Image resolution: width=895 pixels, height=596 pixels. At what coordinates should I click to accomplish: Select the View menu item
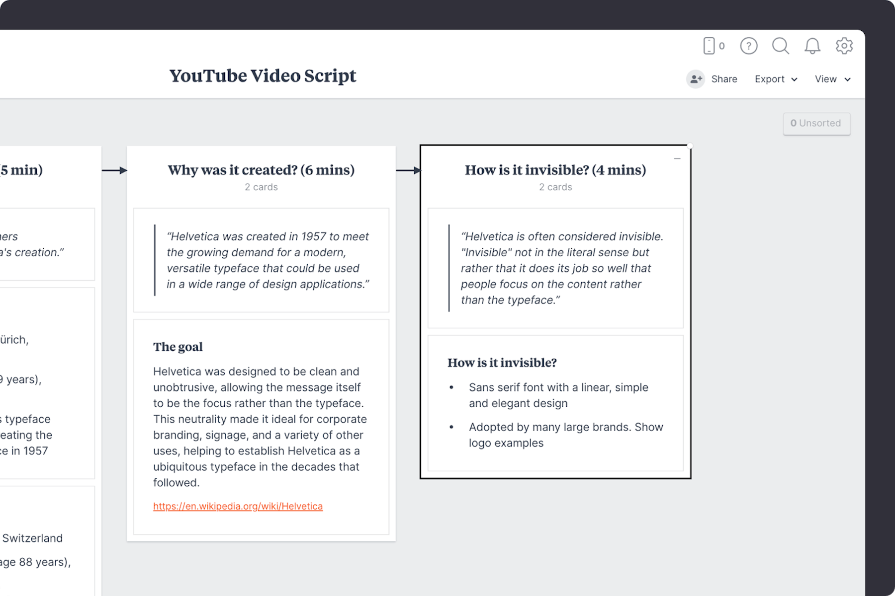[825, 79]
